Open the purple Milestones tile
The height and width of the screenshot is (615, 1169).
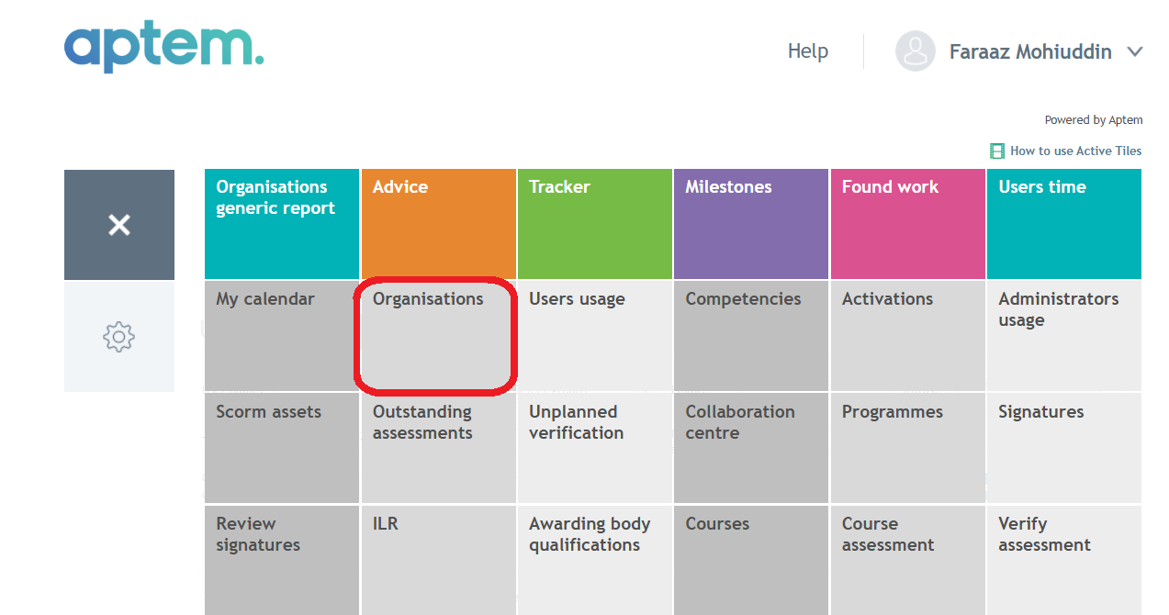(x=751, y=224)
